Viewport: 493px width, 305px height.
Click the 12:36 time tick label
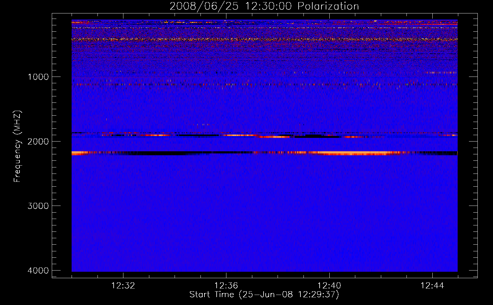click(x=226, y=286)
